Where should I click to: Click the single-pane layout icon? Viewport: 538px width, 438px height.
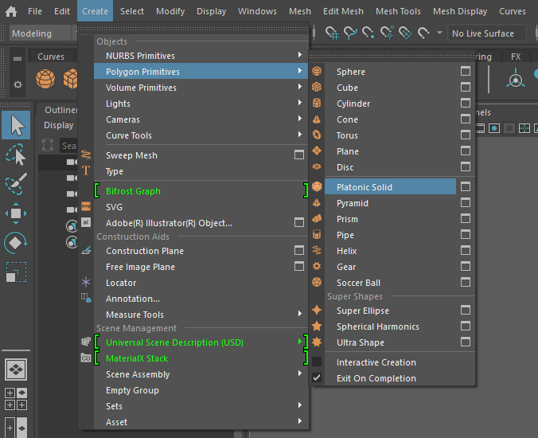coord(16,370)
